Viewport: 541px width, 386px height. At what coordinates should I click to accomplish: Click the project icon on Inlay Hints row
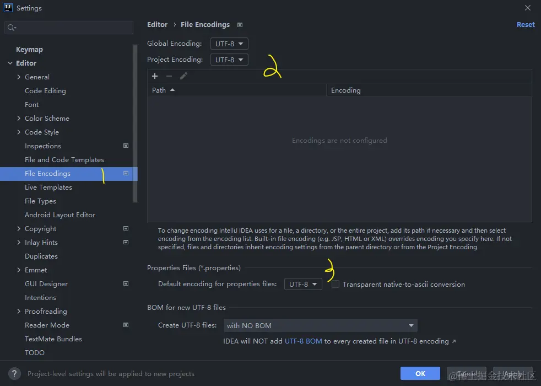click(126, 243)
